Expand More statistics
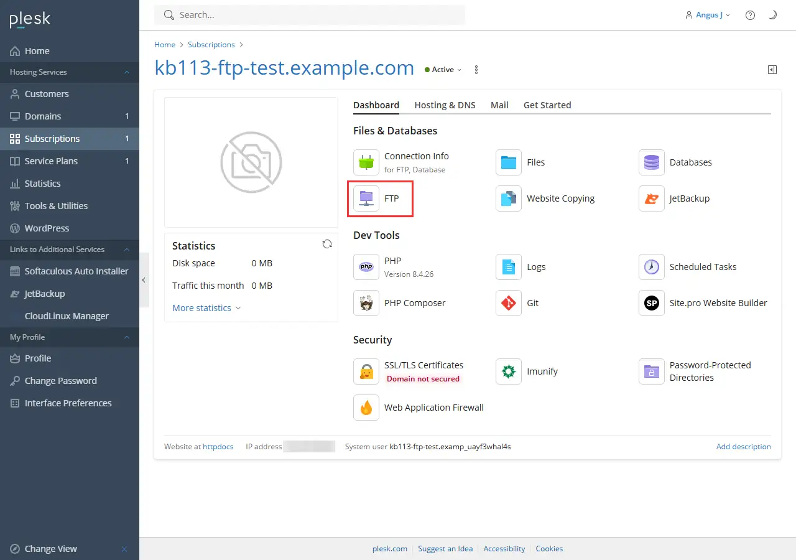The width and height of the screenshot is (796, 560). [x=206, y=308]
